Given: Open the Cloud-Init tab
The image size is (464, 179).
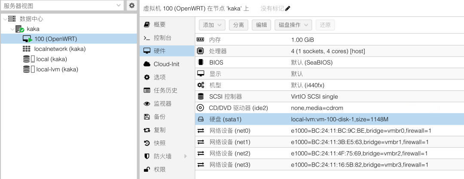Looking at the screenshot, I should [x=167, y=64].
